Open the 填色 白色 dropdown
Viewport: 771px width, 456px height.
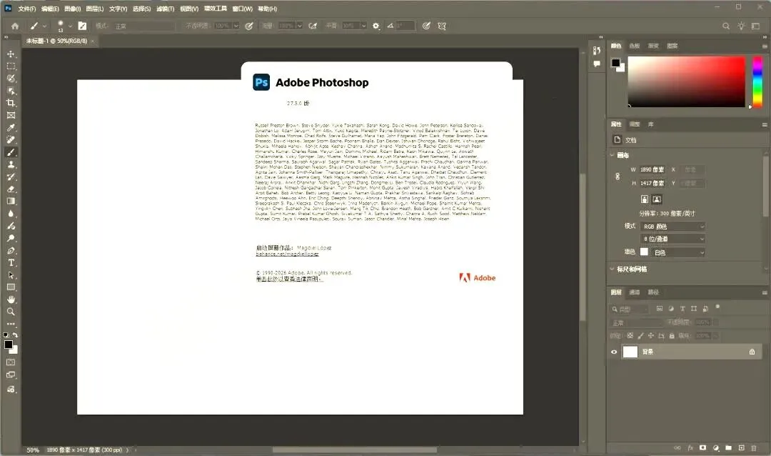[x=679, y=252]
